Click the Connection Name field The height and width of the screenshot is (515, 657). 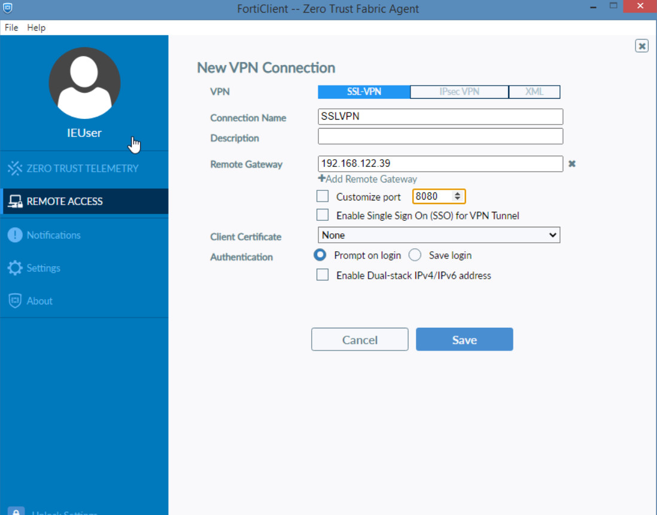point(440,117)
